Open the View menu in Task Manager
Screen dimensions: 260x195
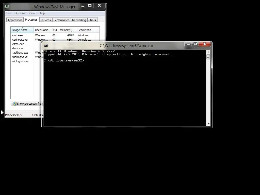point(32,13)
